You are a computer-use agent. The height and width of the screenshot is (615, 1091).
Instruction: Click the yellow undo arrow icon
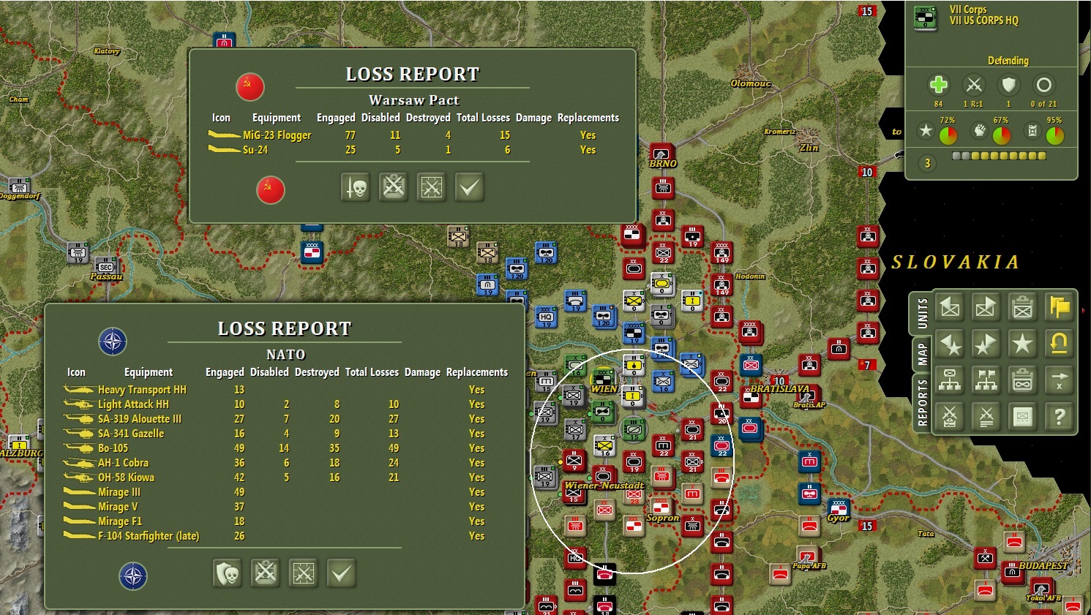pyautogui.click(x=1059, y=344)
